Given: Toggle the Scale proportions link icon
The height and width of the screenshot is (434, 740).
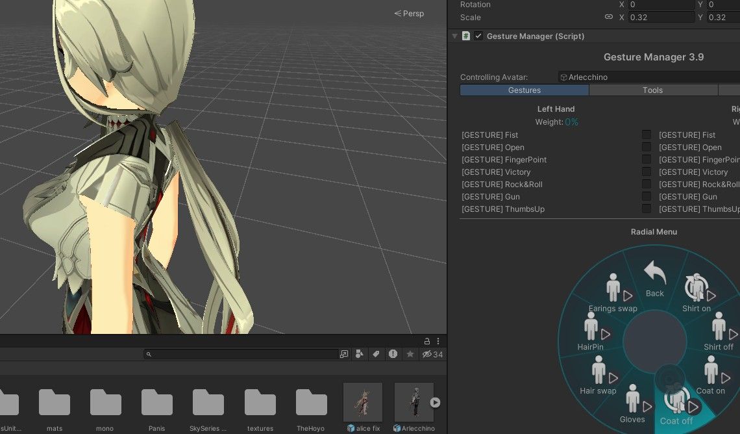Looking at the screenshot, I should [x=609, y=17].
